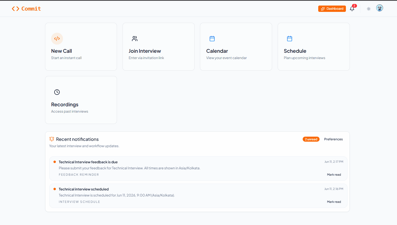Click the 'INTERVIEW SCHEDULE' label

point(79,202)
